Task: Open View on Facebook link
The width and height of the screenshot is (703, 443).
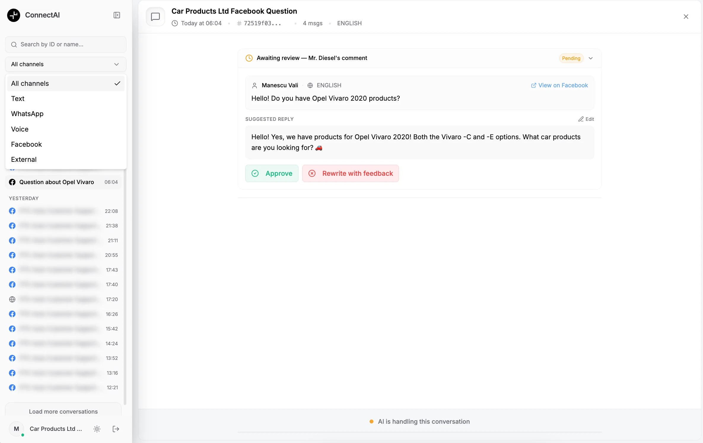Action: point(559,86)
